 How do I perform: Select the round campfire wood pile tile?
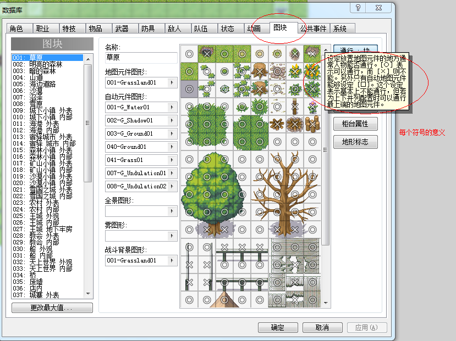click(295, 124)
